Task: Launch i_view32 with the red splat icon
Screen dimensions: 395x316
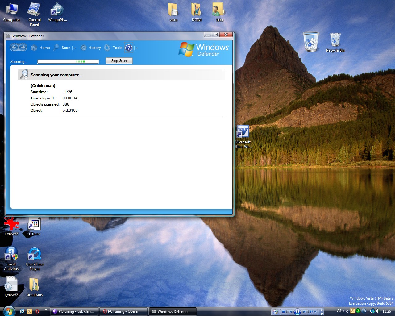Action: [x=11, y=226]
